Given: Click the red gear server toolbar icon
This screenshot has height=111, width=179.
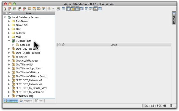Looking at the screenshot, I should coord(24,9).
